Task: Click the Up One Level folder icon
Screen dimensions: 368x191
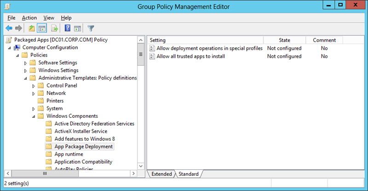Action: pos(31,29)
